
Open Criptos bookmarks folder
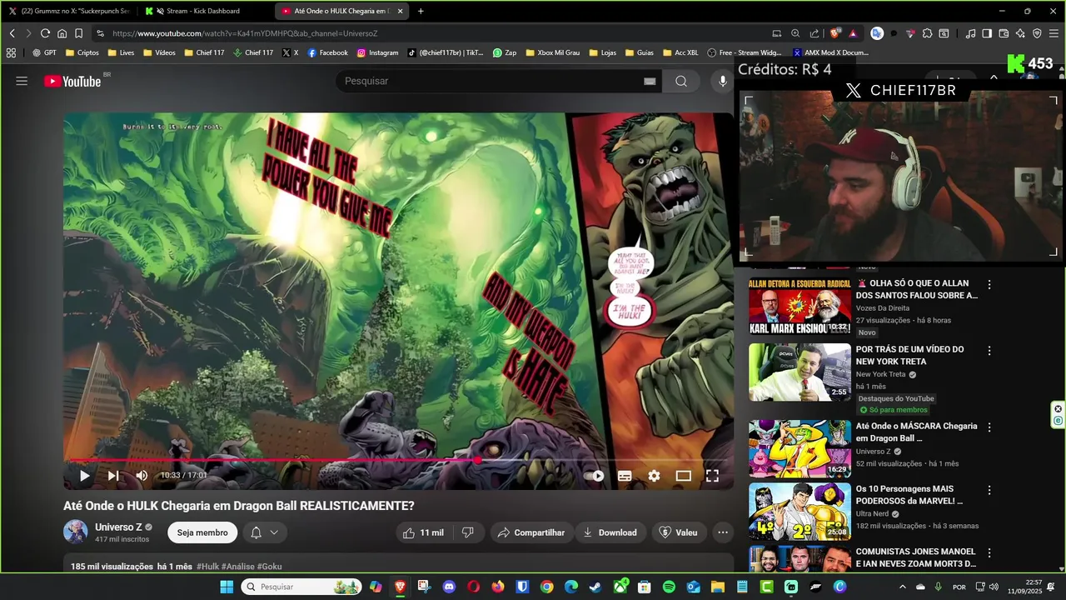click(x=81, y=52)
